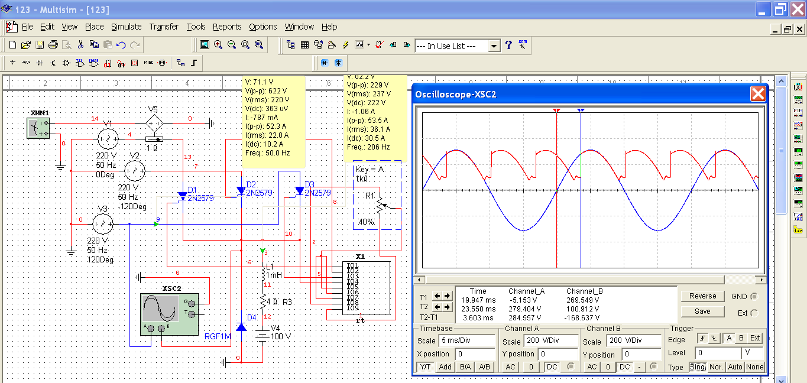Move cursor T1 right with arrow
Viewport: 807px width, 383px height.
coord(448,296)
